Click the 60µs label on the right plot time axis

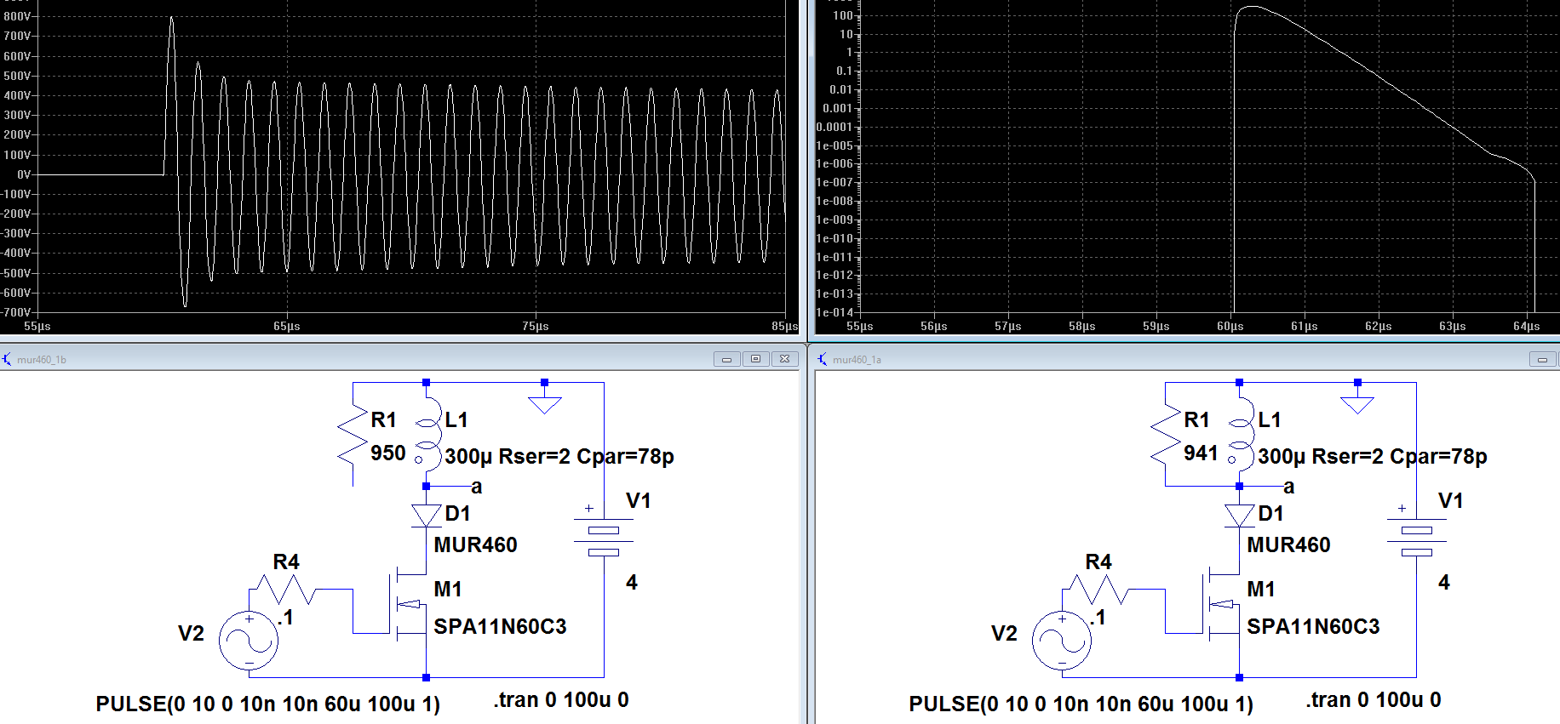tap(1230, 327)
